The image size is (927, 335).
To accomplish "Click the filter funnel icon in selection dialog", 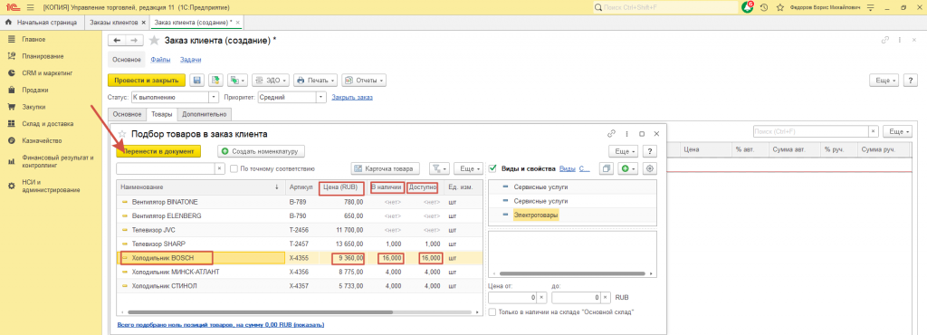I will (x=438, y=168).
